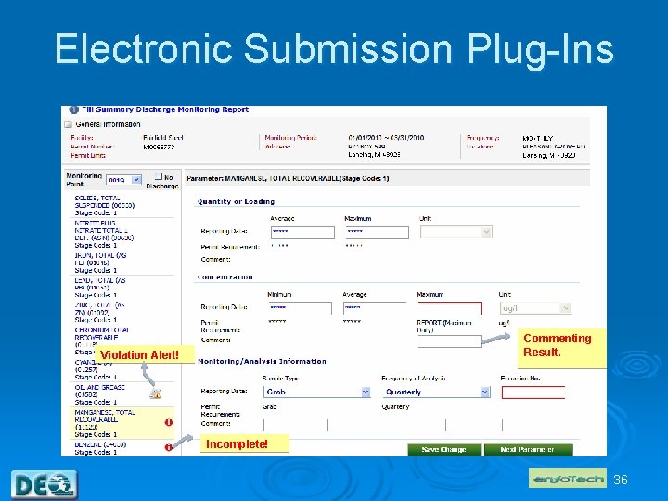Click permit number MI0069773 text
This screenshot has width=668, height=501.
[x=159, y=147]
